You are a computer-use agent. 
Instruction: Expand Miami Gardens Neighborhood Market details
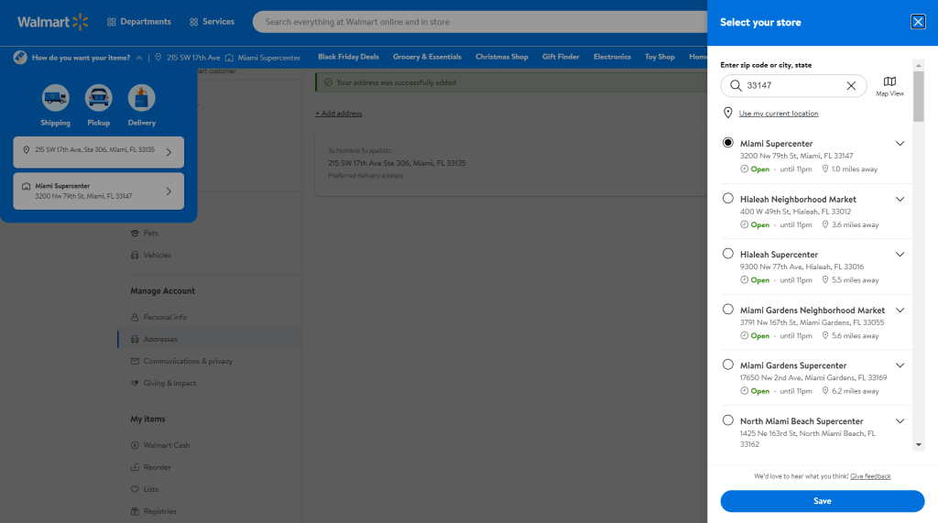900,310
